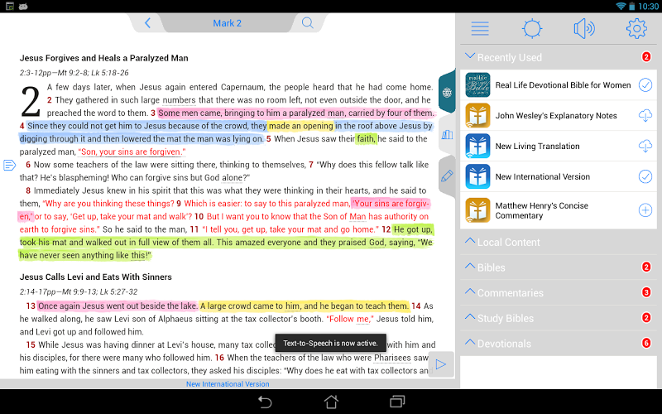The image size is (662, 414).
Task: Select Matthew Henry's Concise Commentary
Action: [558, 210]
